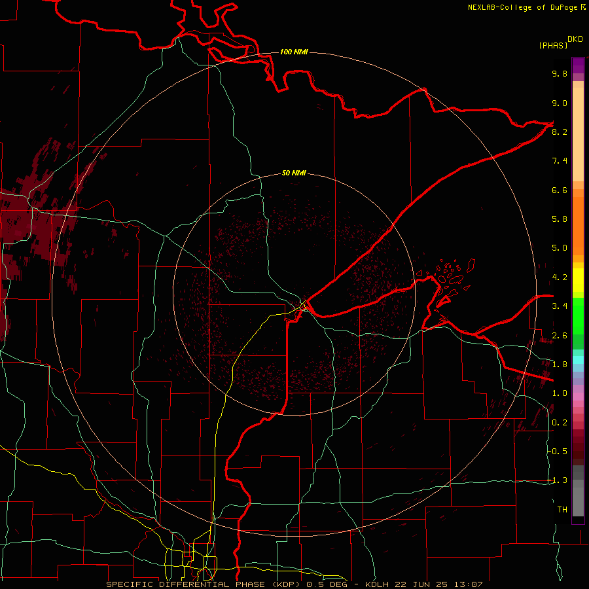This screenshot has width=589, height=589.
Task: Click the 100 NMI range ring label
Action: pyautogui.click(x=294, y=52)
